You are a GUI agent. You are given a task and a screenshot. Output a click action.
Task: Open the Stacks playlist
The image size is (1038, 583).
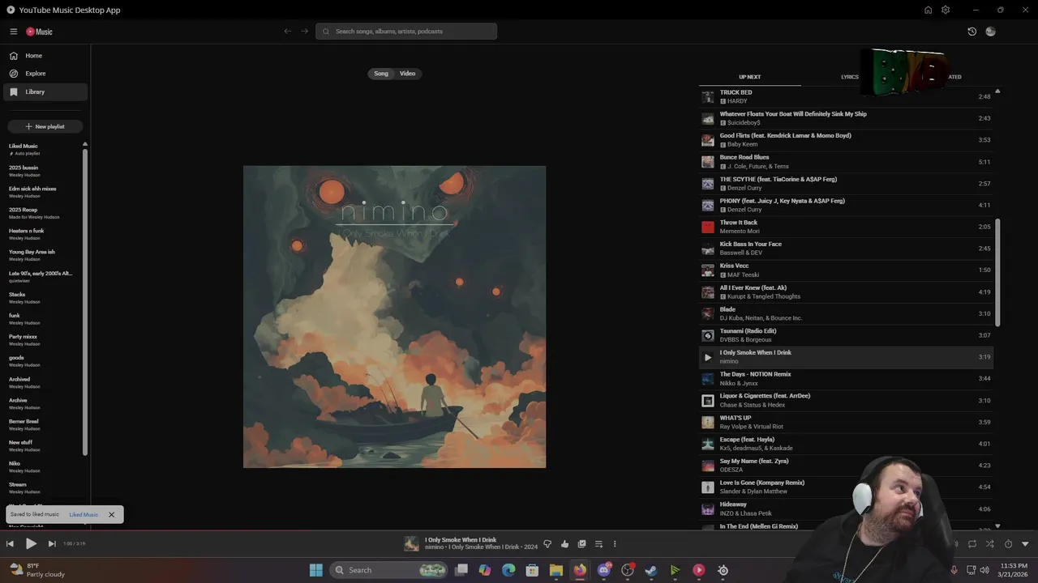point(42,297)
